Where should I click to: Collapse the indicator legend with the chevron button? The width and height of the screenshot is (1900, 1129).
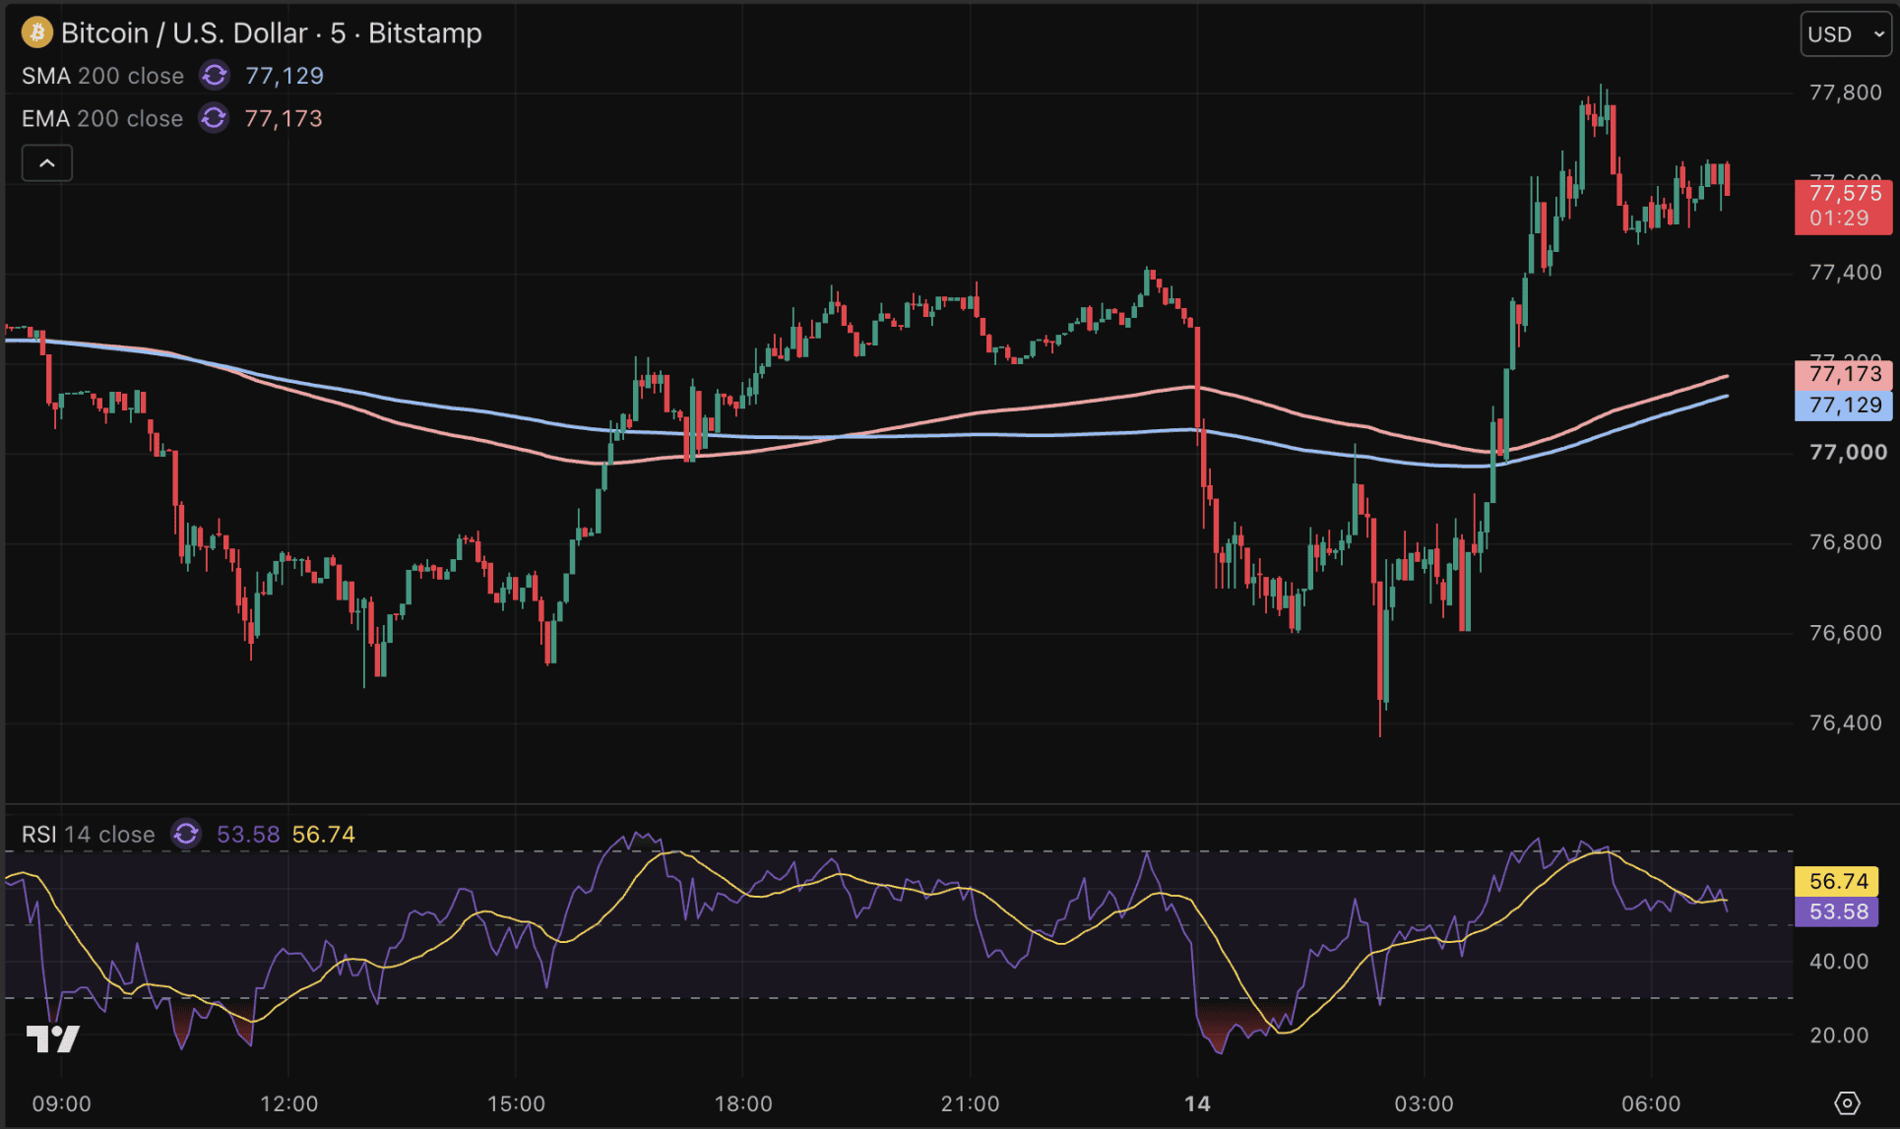pos(47,163)
